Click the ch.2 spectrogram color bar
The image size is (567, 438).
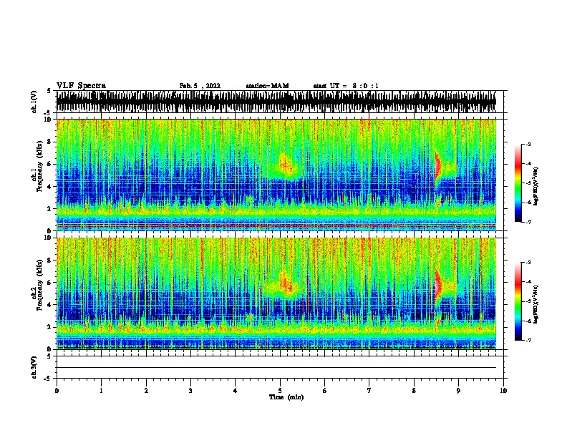pyautogui.click(x=518, y=301)
